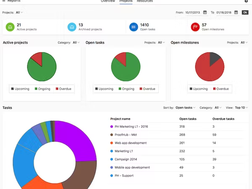Open the hamburger menu next to Reports
This screenshot has height=189, width=252.
coord(4,1)
